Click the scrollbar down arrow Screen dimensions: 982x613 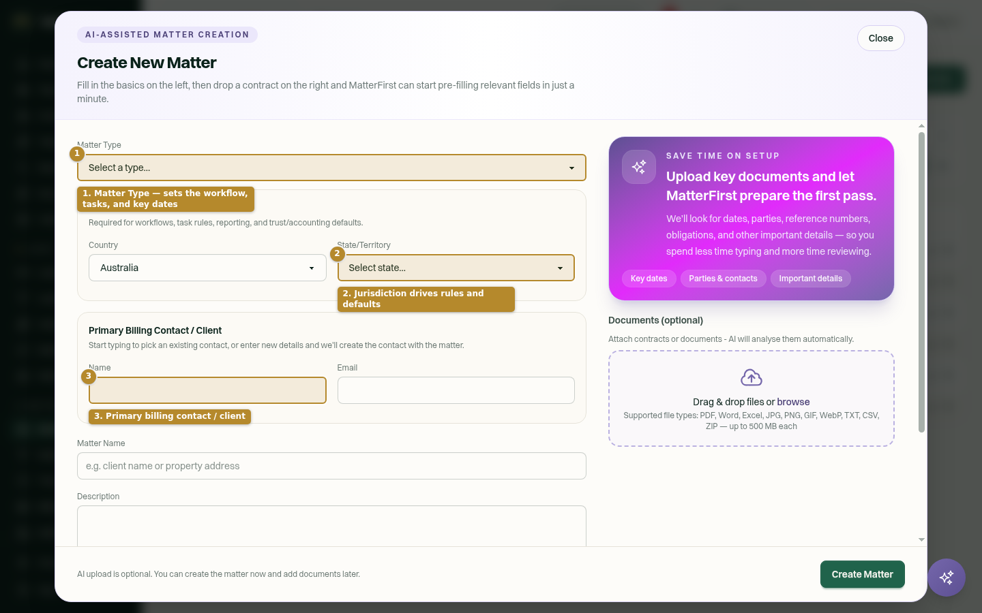pos(921,539)
